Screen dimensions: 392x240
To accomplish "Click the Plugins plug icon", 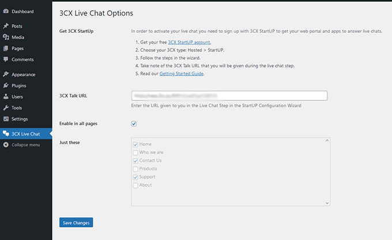I will (x=6, y=85).
